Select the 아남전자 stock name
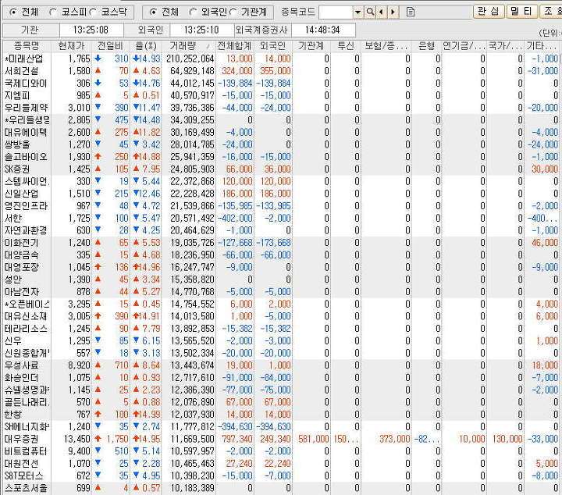This screenshot has width=562, height=495. coord(22,292)
